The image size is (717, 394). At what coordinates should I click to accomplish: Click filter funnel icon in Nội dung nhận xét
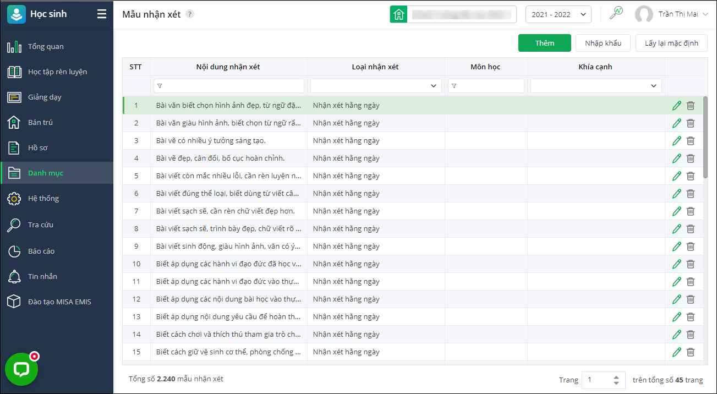click(160, 86)
